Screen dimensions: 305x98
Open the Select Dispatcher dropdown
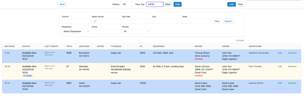click(76, 31)
